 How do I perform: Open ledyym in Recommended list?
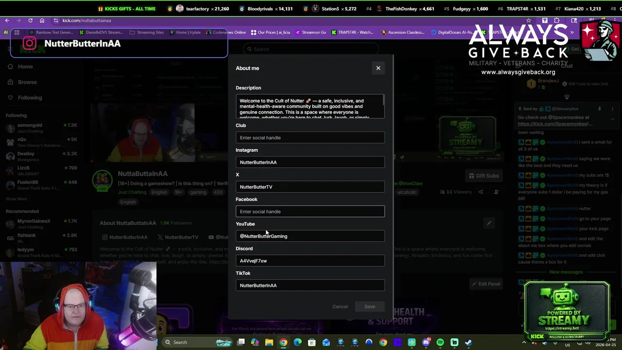(41, 252)
